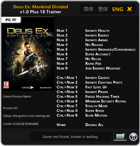The image size is (140, 146).
Task: Toggle the Infinite Health cheat
Action: coord(97,31)
